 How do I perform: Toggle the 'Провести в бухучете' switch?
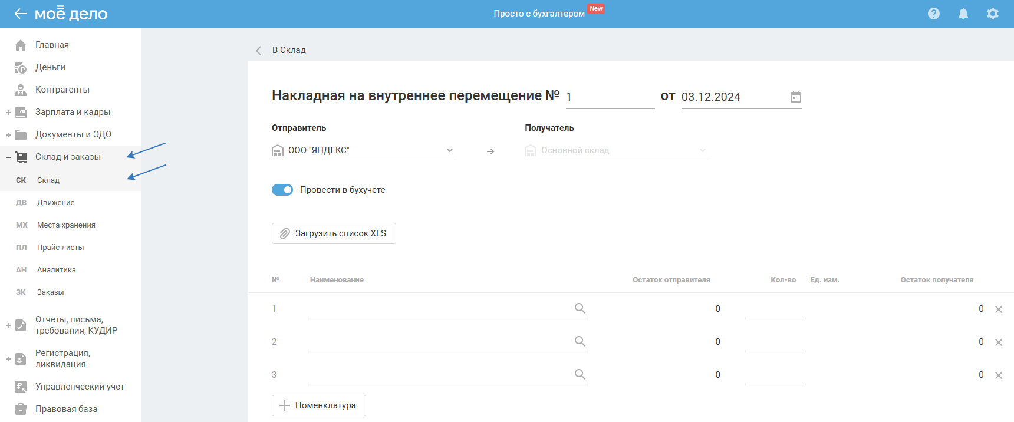click(282, 190)
